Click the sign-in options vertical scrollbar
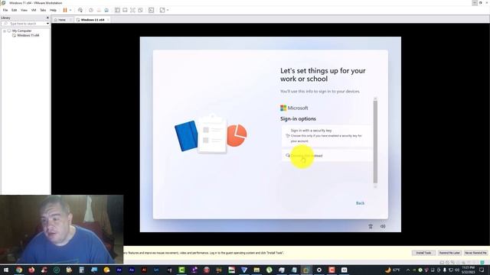The width and height of the screenshot is (490, 275). tap(375, 142)
